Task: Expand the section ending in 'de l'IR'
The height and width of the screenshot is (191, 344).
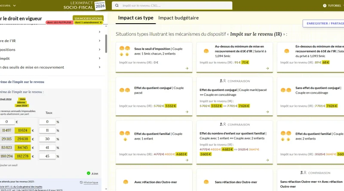Action: (99, 40)
